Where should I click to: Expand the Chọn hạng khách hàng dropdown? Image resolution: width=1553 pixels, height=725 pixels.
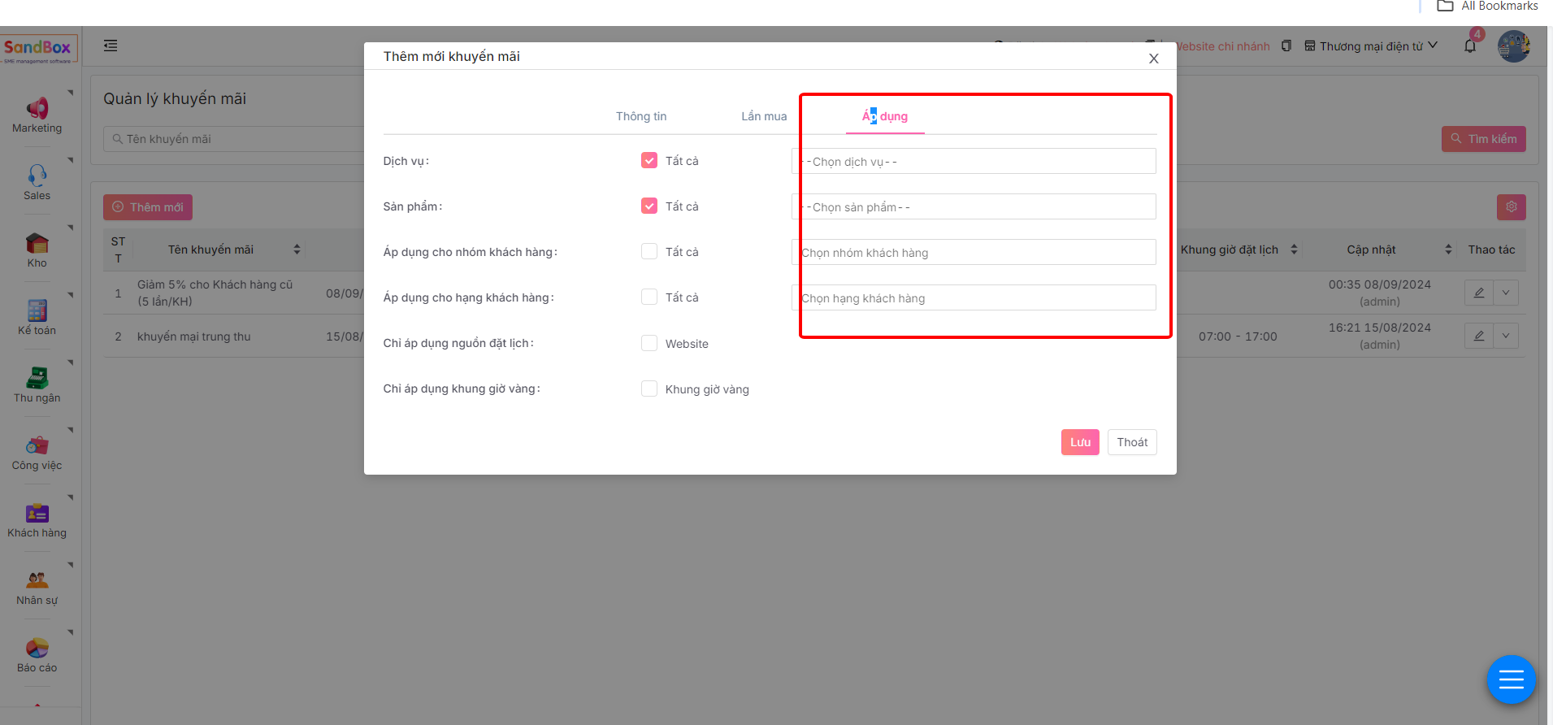click(973, 298)
